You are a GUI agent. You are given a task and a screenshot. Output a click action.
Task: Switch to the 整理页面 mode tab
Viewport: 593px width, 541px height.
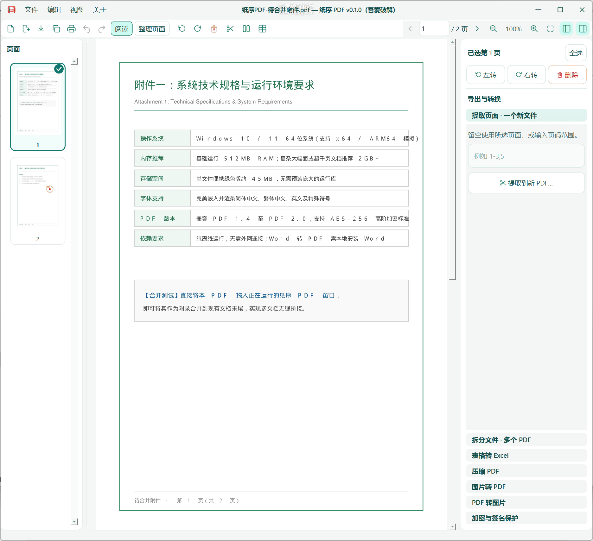(x=152, y=29)
